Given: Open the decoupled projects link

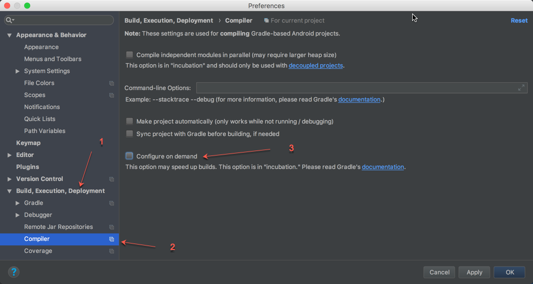Looking at the screenshot, I should (315, 65).
